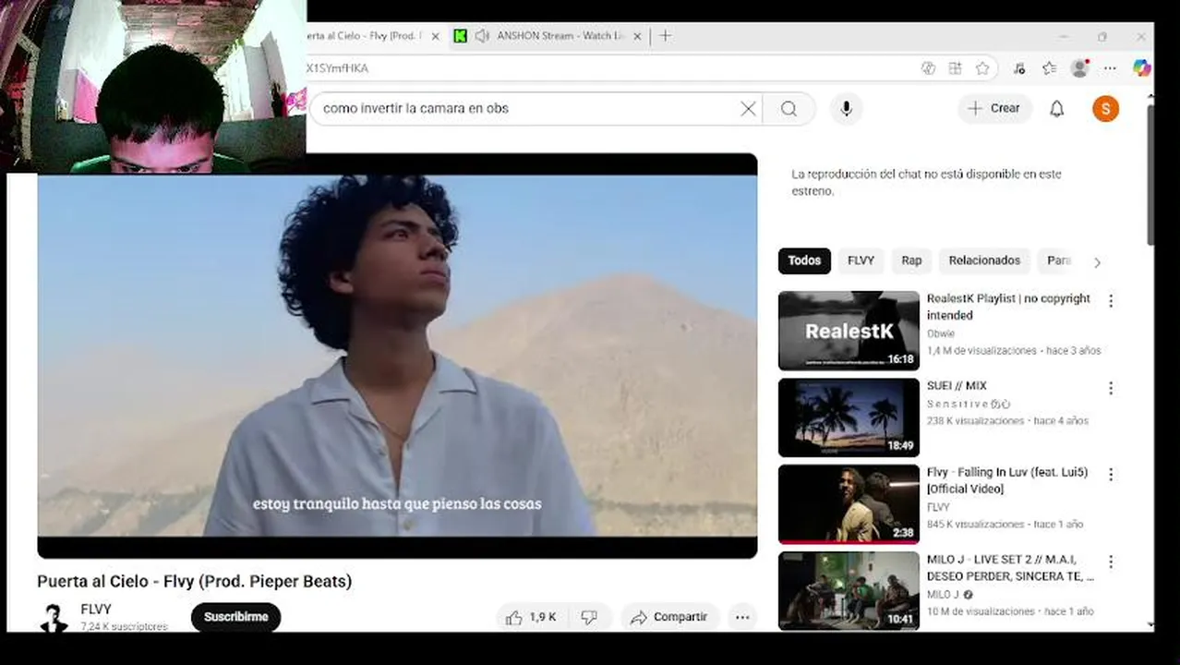1180x665 pixels.
Task: Open RealestK Playlist video thumbnail
Action: coord(849,331)
